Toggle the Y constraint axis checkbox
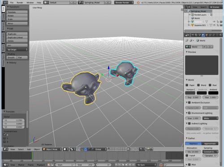Image resolution: width=224 pixels, height=167 pixels. 5,138
